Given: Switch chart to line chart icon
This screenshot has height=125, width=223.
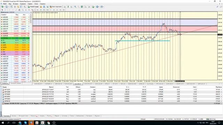Looking at the screenshot, I should tap(71, 7).
